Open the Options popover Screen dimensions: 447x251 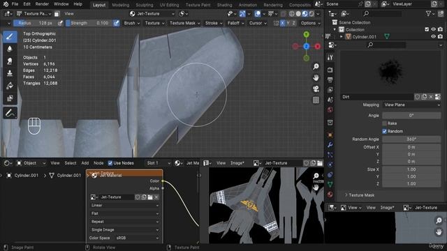click(310, 23)
